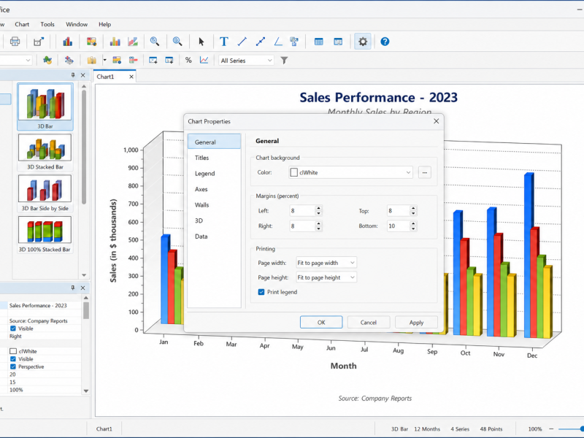
Task: Click the Print toolbar icon
Action: point(15,42)
